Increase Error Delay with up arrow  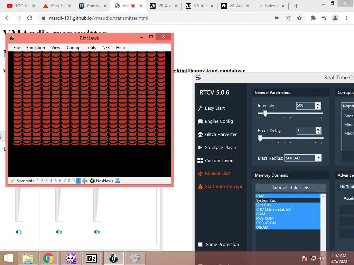coord(318,129)
